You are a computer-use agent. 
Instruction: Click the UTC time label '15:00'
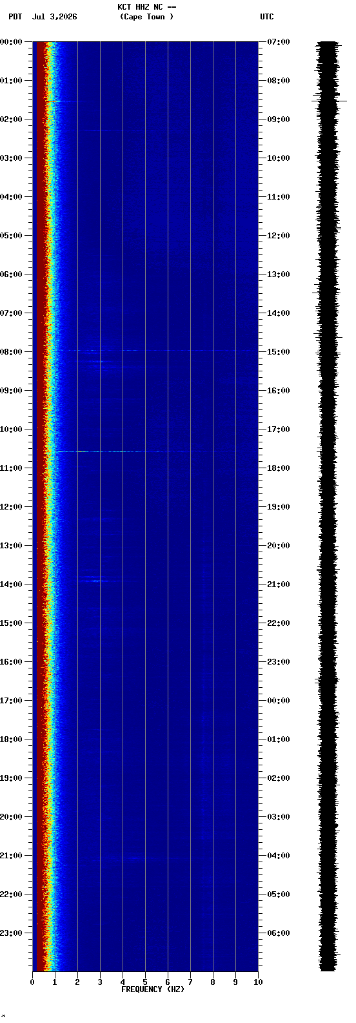(279, 352)
